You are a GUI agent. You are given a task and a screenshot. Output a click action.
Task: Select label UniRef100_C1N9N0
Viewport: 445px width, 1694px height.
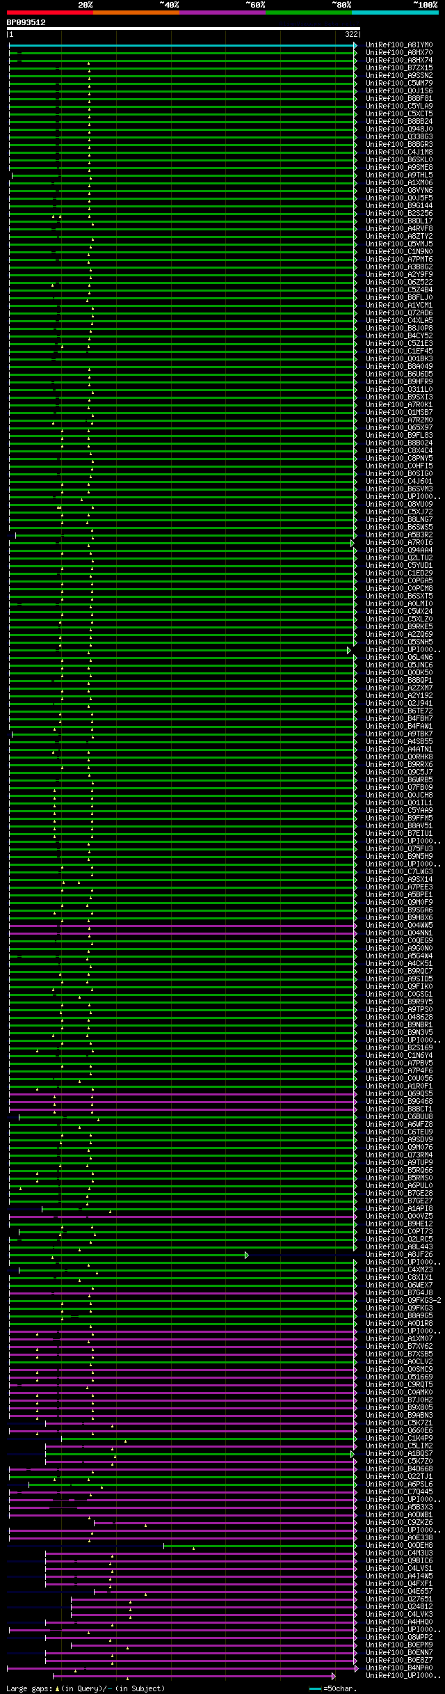399,252
